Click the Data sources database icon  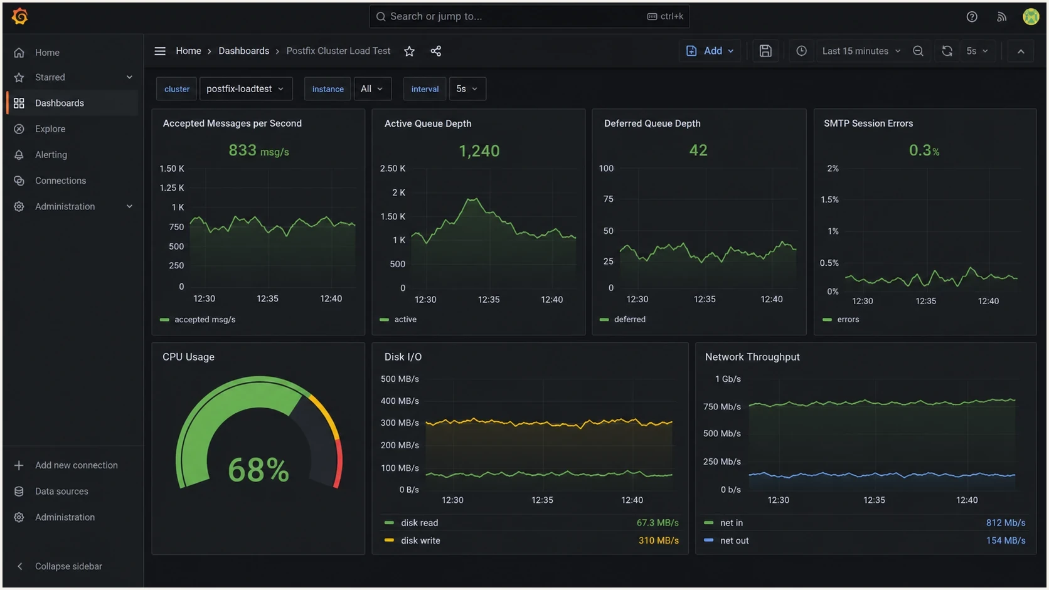(x=19, y=492)
